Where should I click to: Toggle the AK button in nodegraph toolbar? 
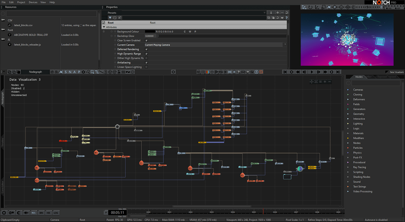pyautogui.click(x=61, y=72)
